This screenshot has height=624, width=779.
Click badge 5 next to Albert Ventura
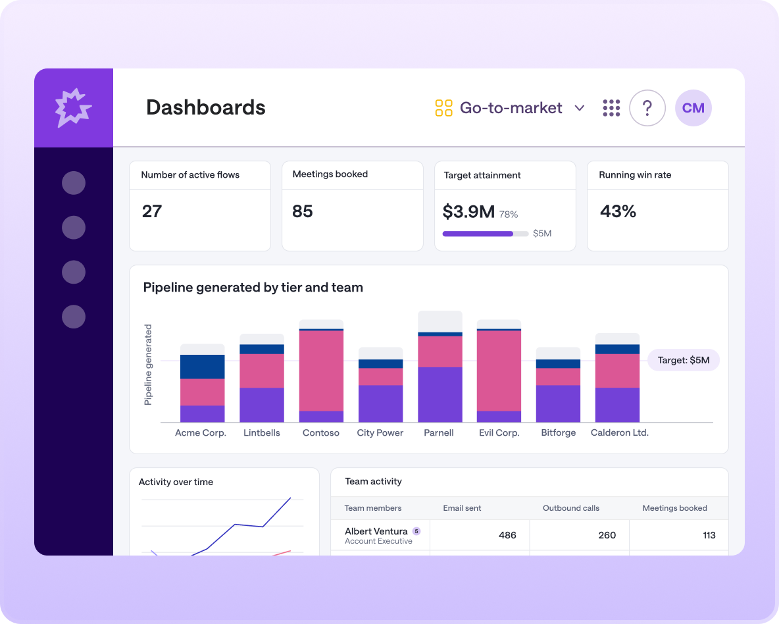(x=416, y=531)
